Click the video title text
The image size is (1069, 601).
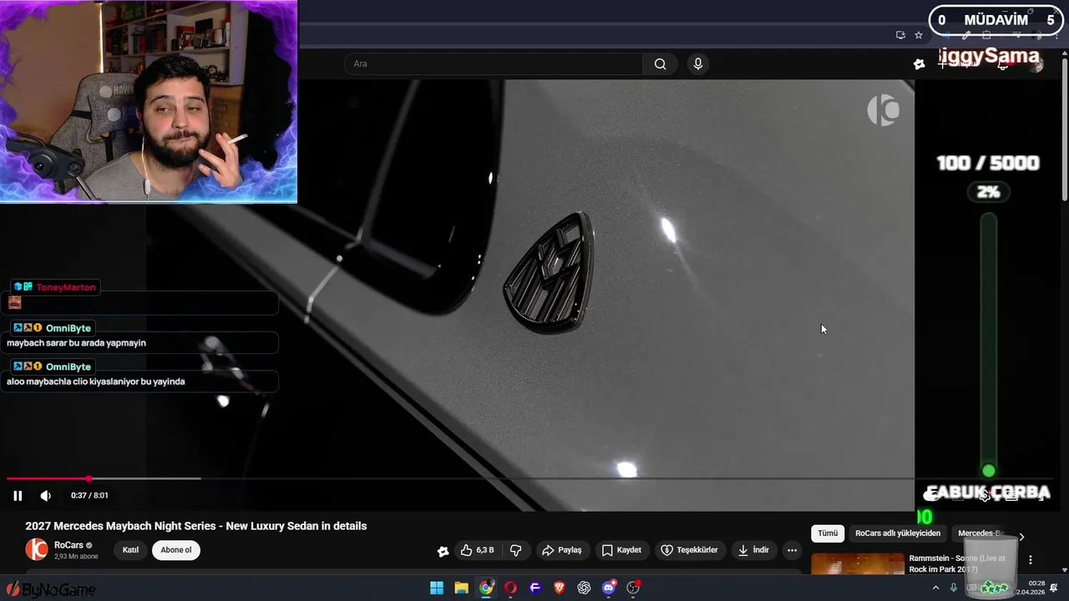point(196,526)
